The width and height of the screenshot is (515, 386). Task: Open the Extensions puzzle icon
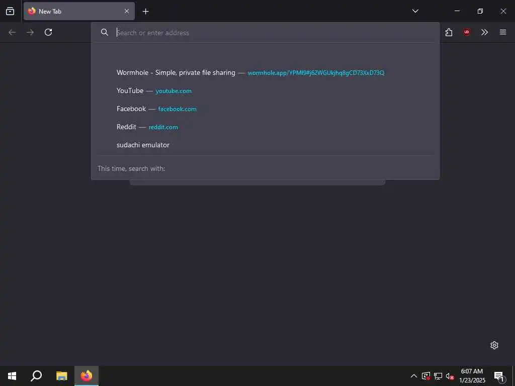point(449,32)
